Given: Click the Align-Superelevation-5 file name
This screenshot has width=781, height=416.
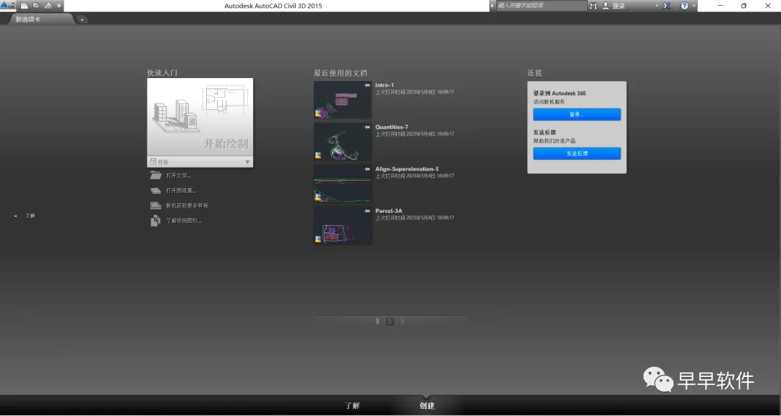Looking at the screenshot, I should point(407,169).
